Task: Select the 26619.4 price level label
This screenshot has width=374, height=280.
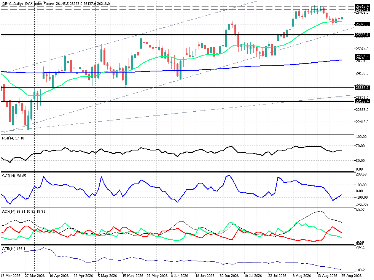Action: pos(362,6)
